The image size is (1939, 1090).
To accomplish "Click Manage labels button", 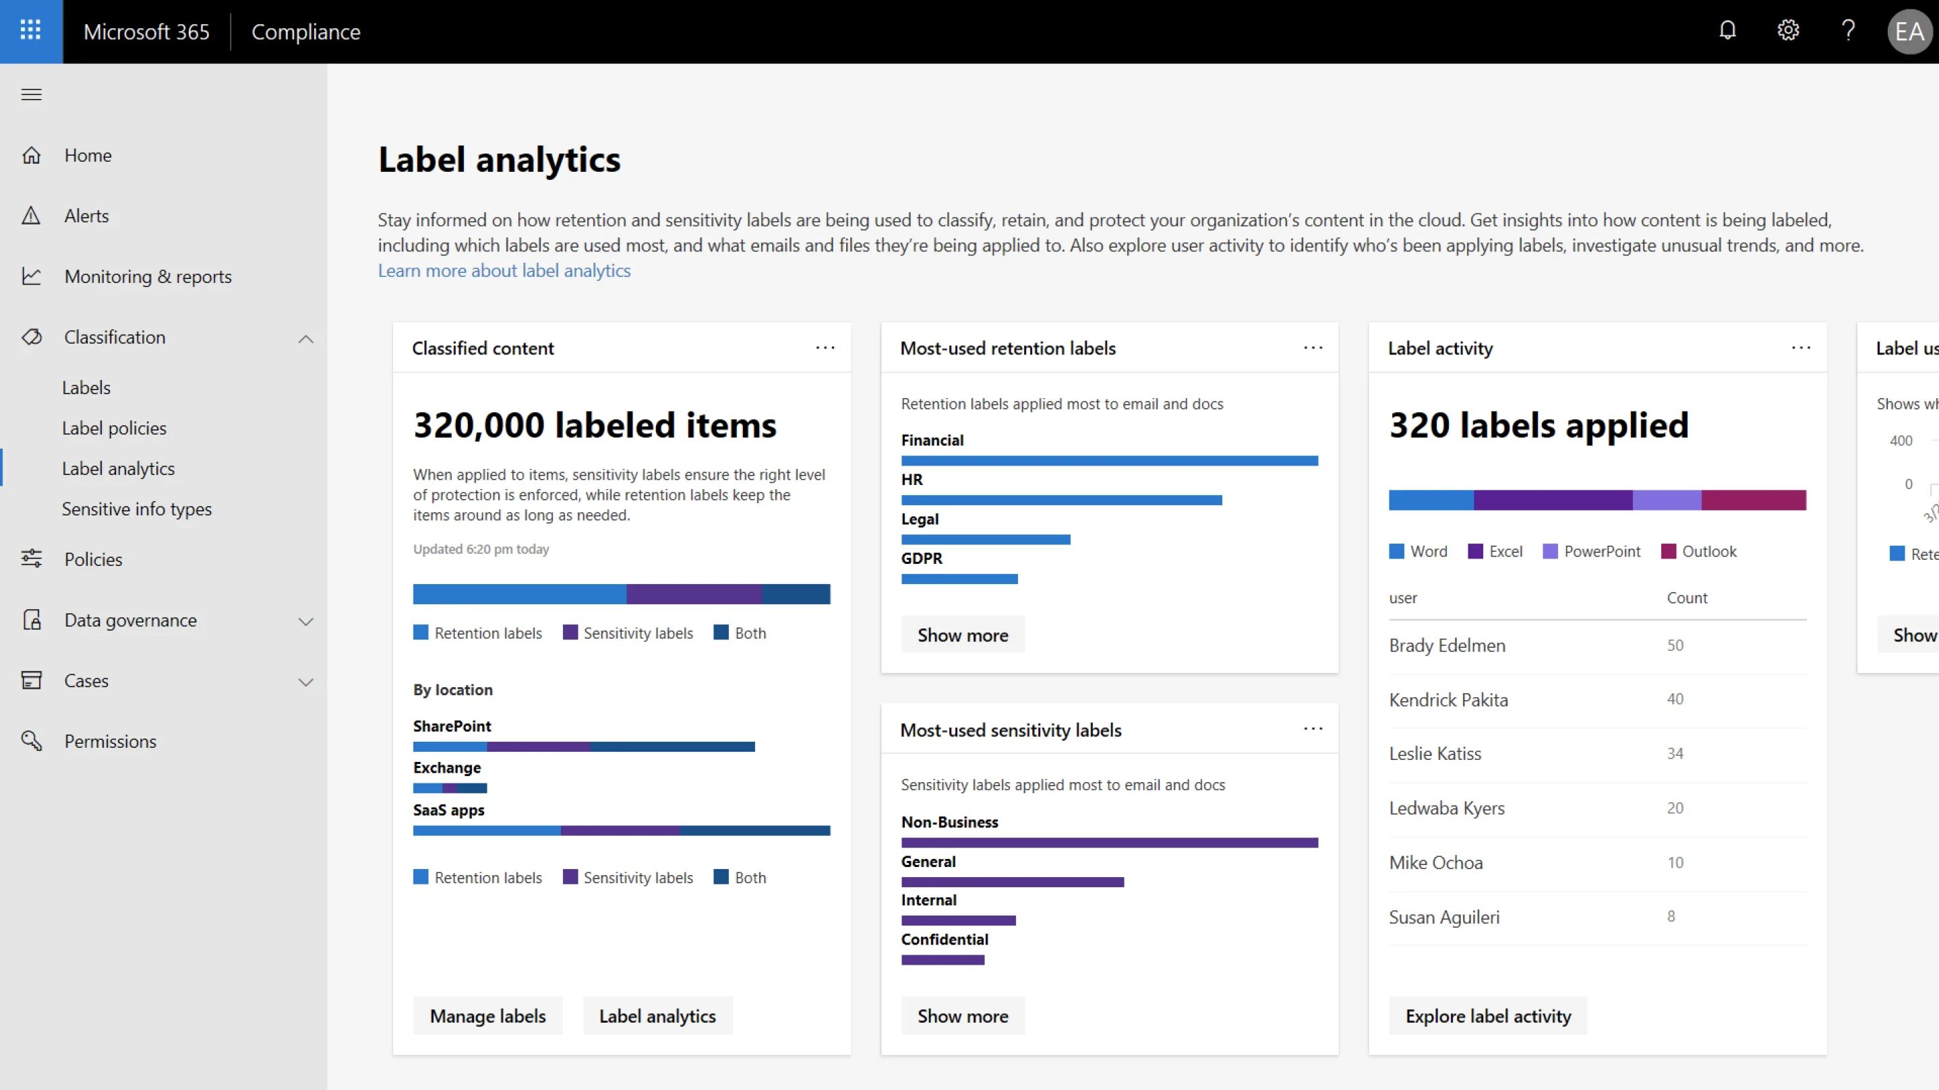I will click(487, 1015).
